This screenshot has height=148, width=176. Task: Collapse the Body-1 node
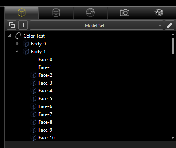17,52
